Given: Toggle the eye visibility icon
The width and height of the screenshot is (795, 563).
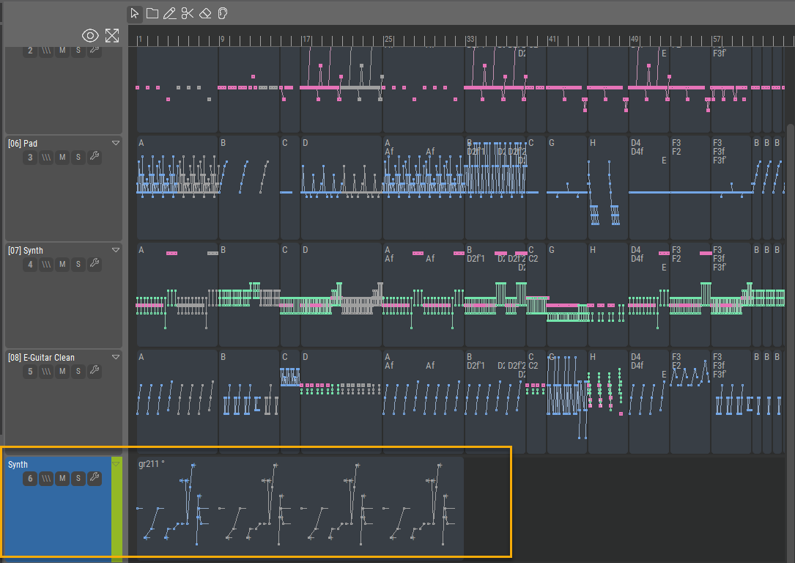Looking at the screenshot, I should point(90,35).
